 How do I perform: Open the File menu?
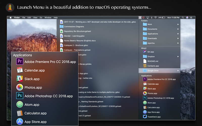[x=24, y=18]
